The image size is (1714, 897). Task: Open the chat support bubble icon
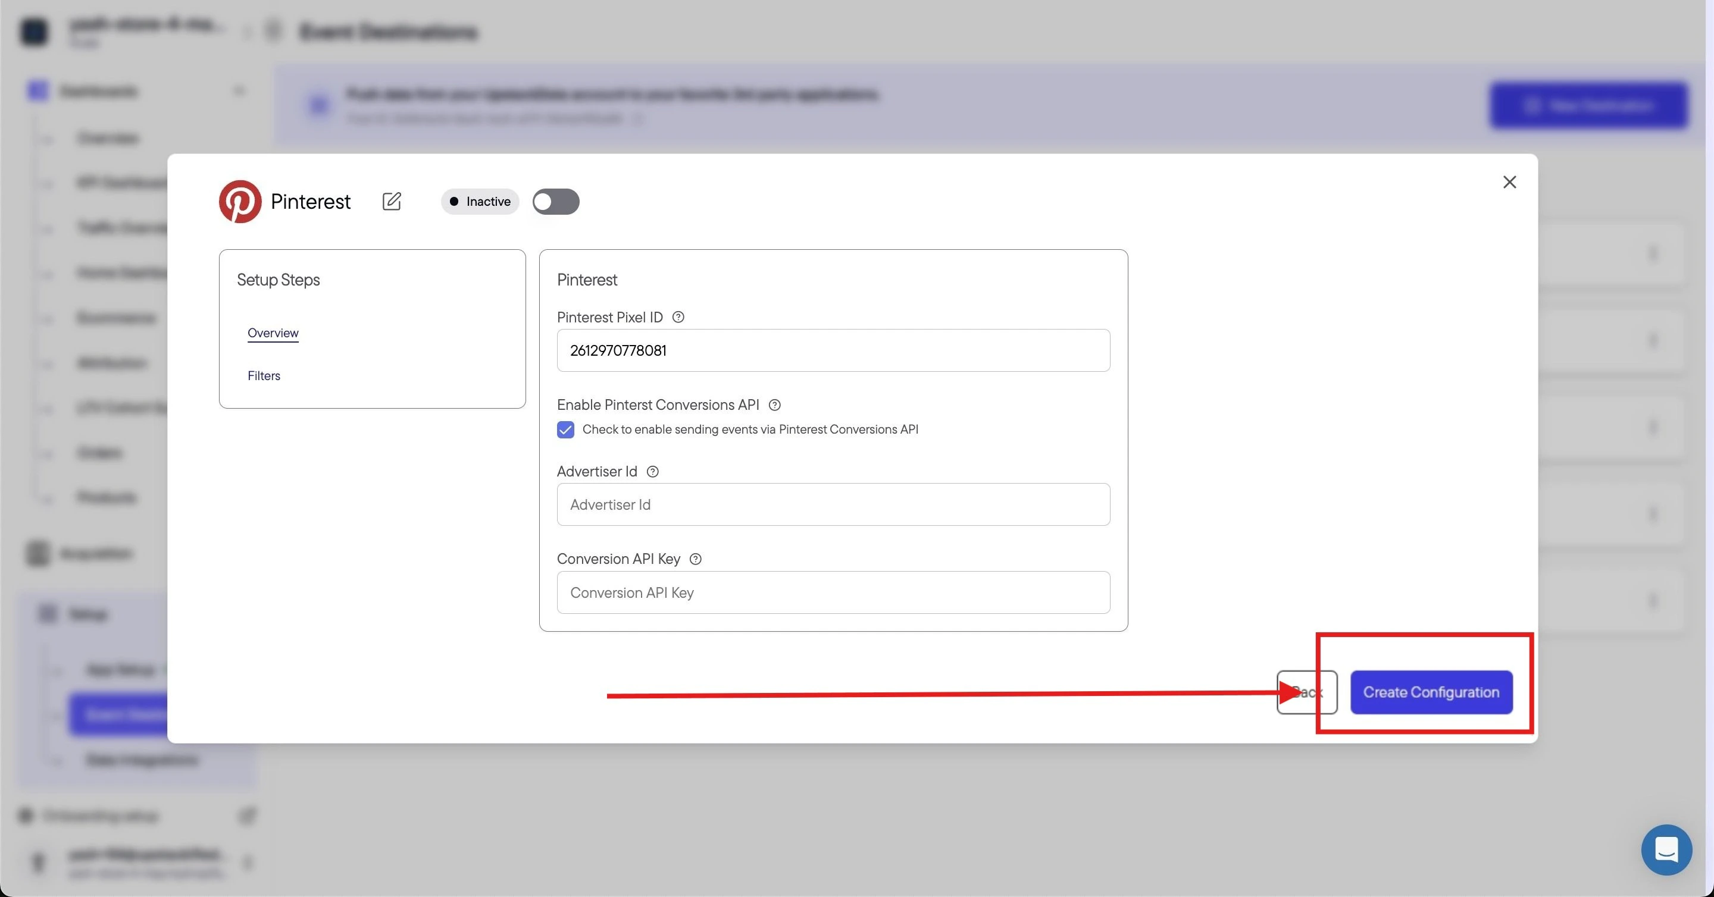pos(1666,850)
